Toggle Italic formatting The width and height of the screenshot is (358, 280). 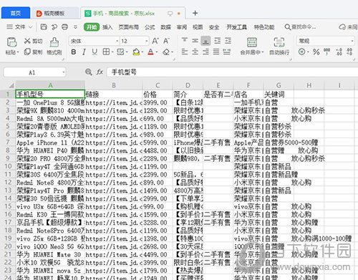tap(84, 52)
